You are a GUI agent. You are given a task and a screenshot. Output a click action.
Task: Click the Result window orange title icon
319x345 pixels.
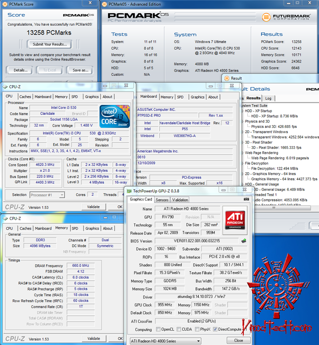(x=226, y=78)
